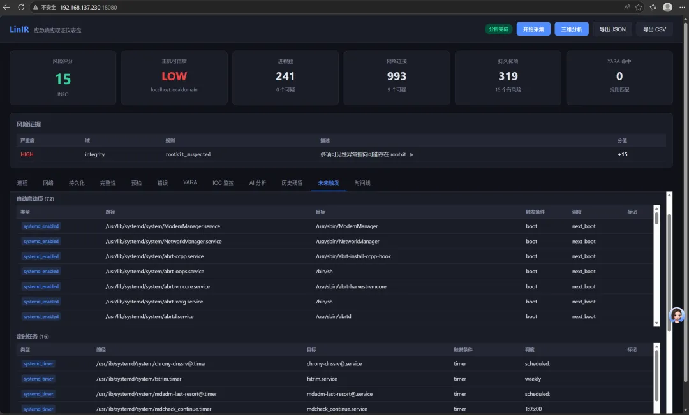Switch to the AI 分析 tab
The height and width of the screenshot is (415, 689).
pos(258,183)
